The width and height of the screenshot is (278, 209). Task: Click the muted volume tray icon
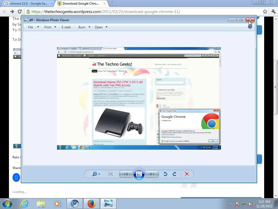pos(251,204)
